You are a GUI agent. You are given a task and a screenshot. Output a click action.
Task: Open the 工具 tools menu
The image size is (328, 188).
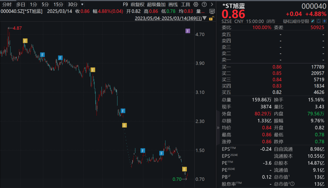185,4
